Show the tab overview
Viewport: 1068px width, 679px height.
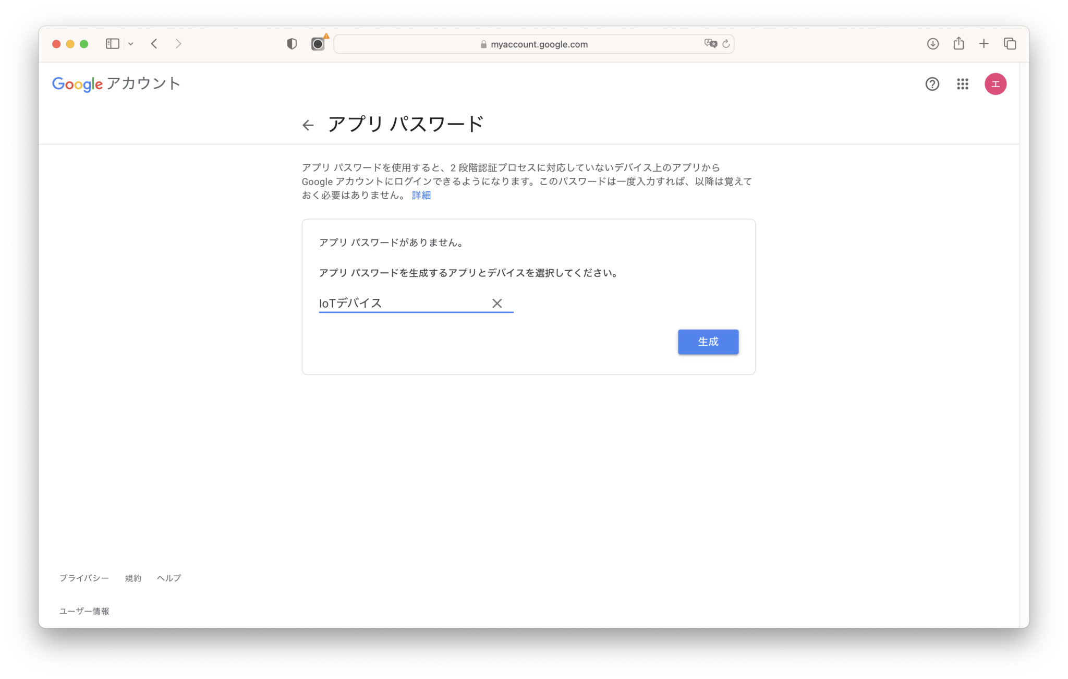(x=1010, y=44)
